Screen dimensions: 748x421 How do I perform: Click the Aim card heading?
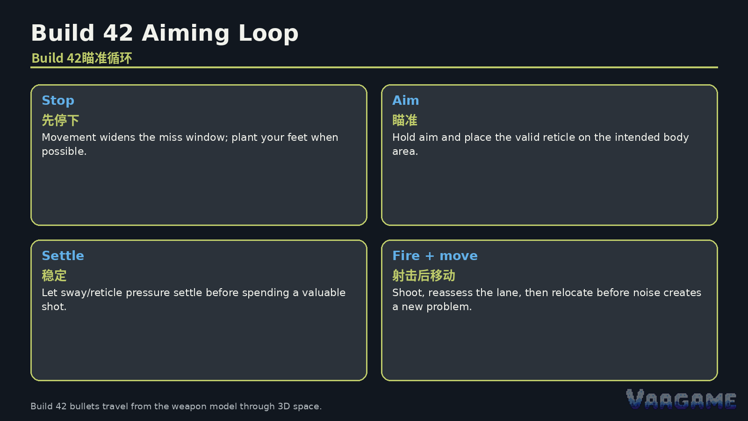[405, 100]
